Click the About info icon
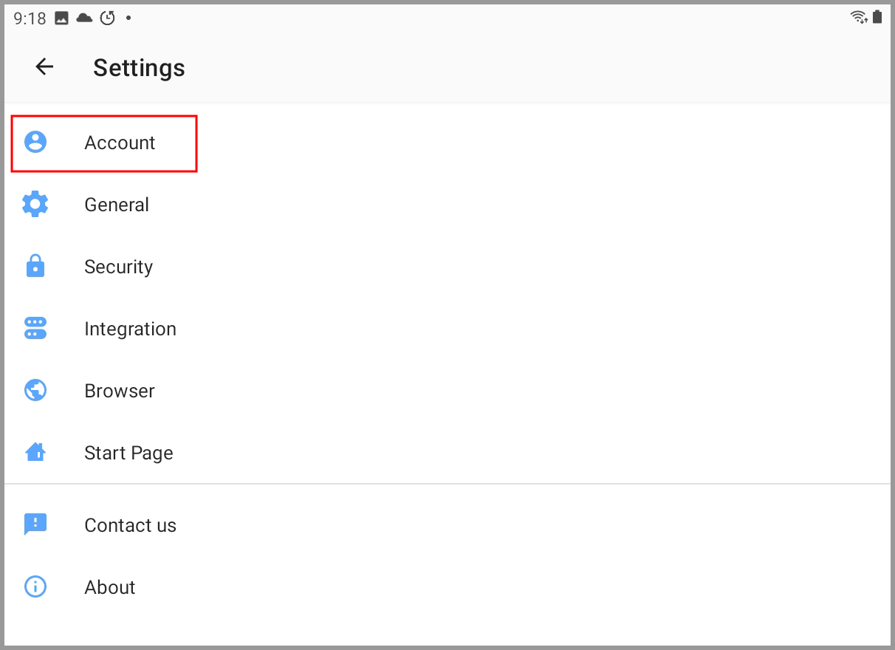Viewport: 895px width, 650px height. (x=35, y=586)
